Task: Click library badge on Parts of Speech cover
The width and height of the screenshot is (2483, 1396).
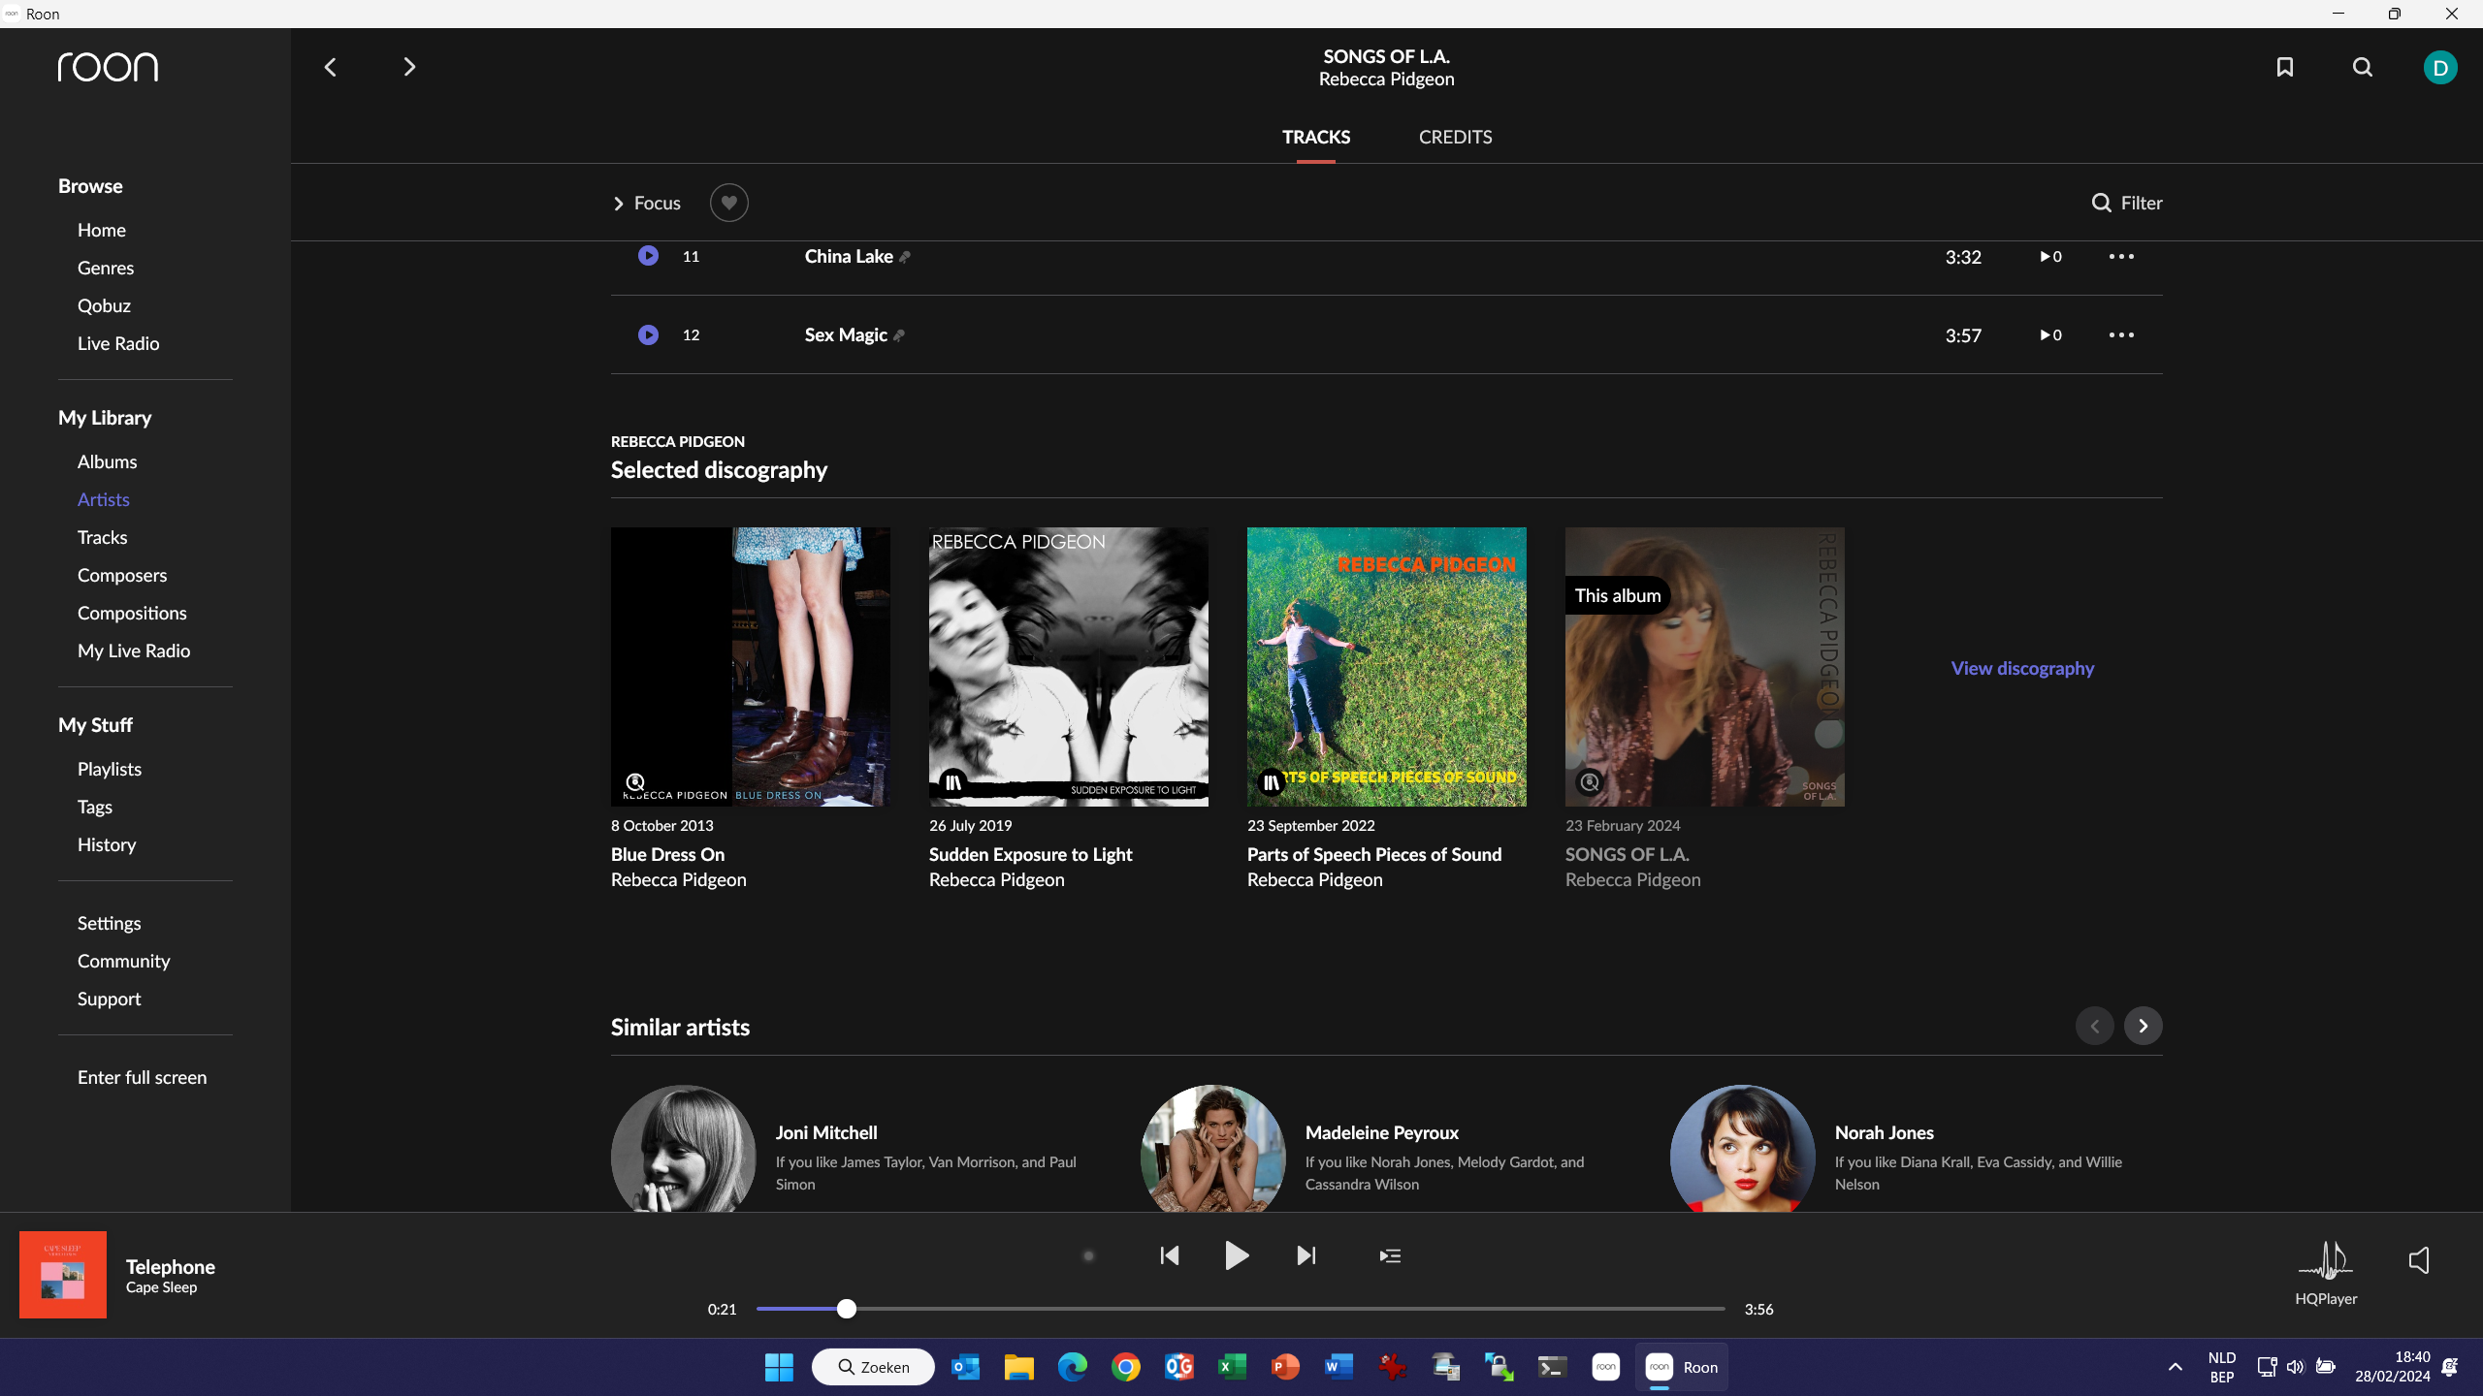Action: point(1272,781)
